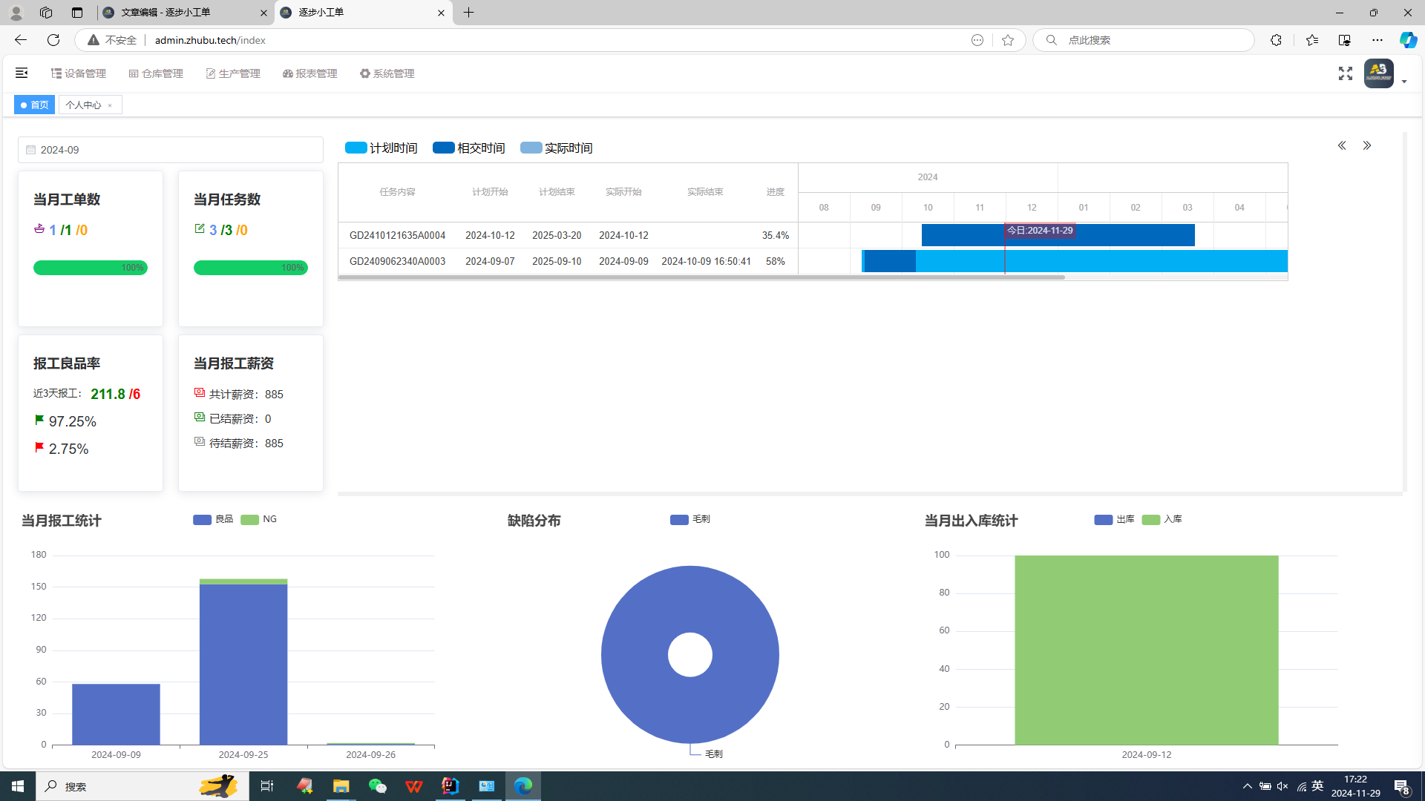Image resolution: width=1425 pixels, height=801 pixels.
Task: Refresh the browser page
Action: [x=53, y=40]
